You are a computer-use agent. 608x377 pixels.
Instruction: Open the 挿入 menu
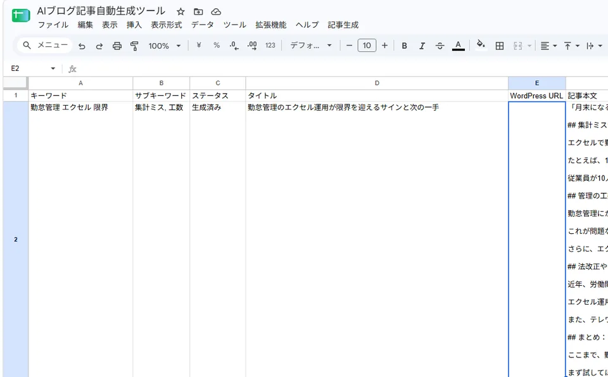pyautogui.click(x=134, y=25)
